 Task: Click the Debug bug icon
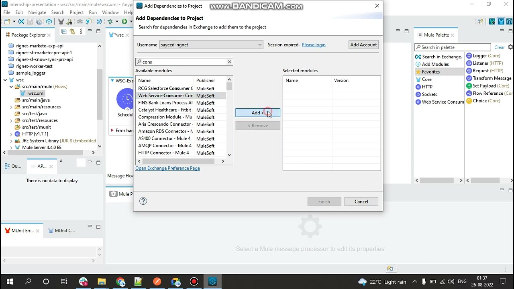[x=110, y=21]
